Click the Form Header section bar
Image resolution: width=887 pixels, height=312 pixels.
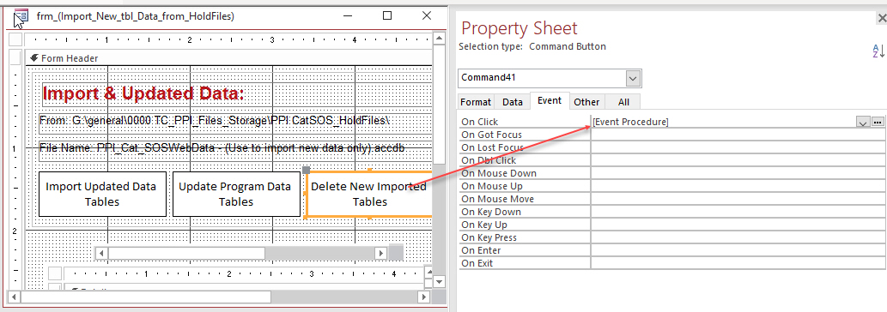tap(228, 58)
